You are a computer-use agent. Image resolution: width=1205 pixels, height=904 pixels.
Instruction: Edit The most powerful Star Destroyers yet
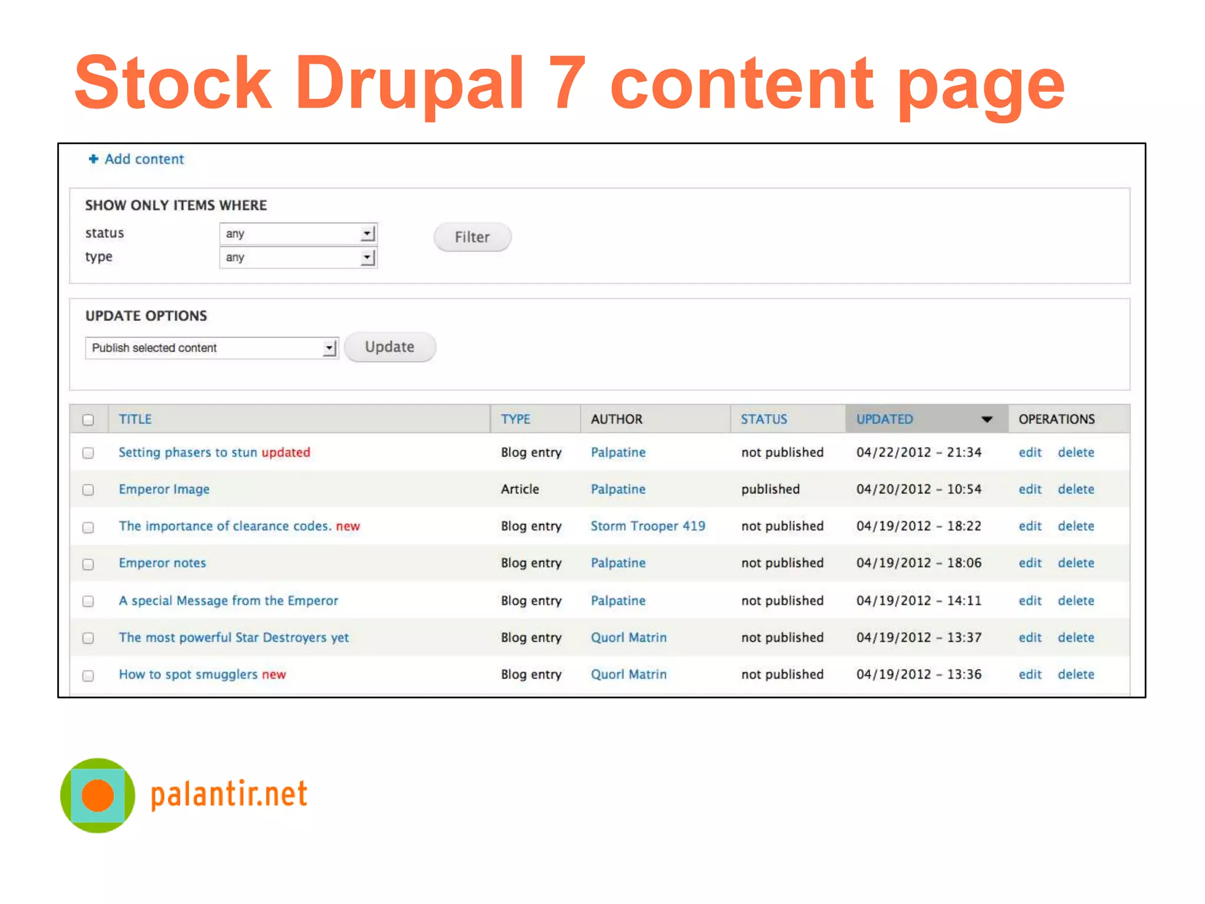coord(1030,637)
